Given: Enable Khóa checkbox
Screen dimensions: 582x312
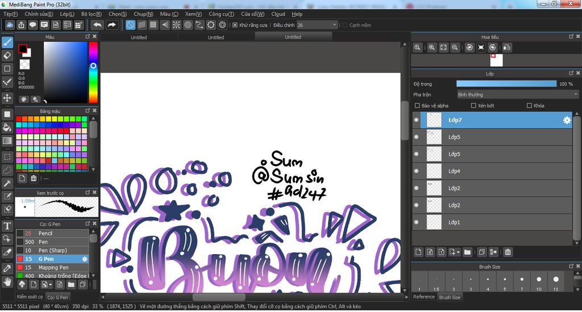Looking at the screenshot, I should coord(529,106).
